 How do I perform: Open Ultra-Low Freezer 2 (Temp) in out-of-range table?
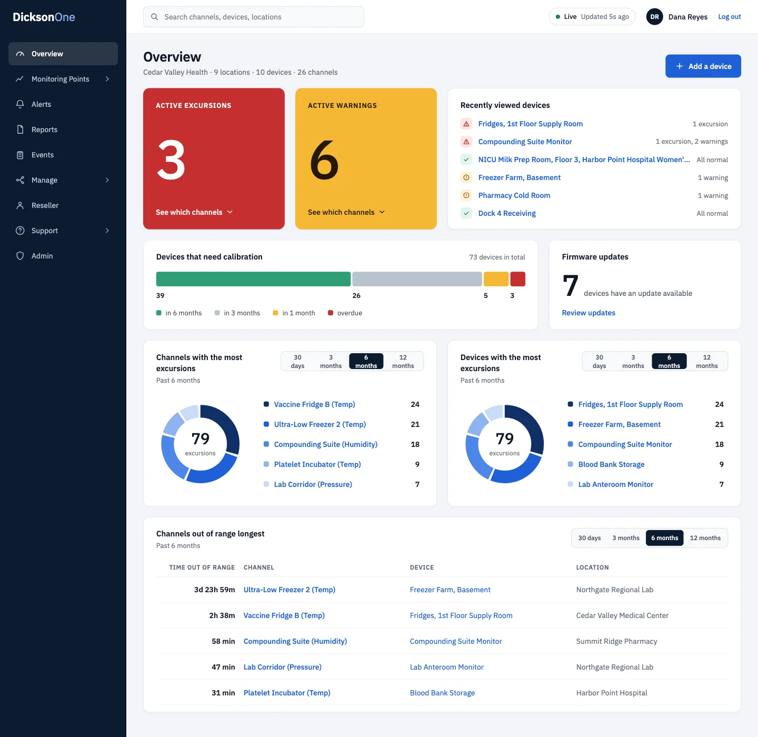(290, 590)
